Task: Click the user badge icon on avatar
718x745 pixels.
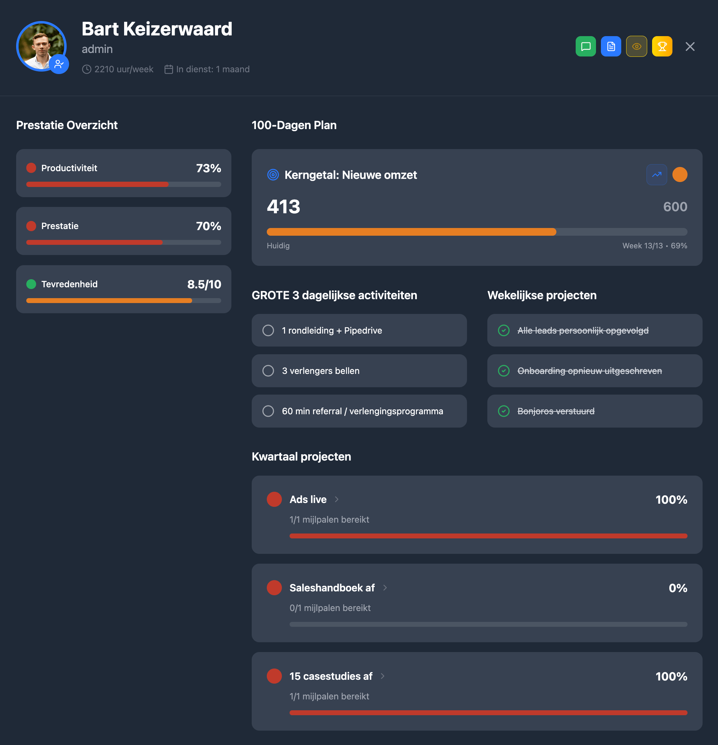Action: tap(59, 64)
